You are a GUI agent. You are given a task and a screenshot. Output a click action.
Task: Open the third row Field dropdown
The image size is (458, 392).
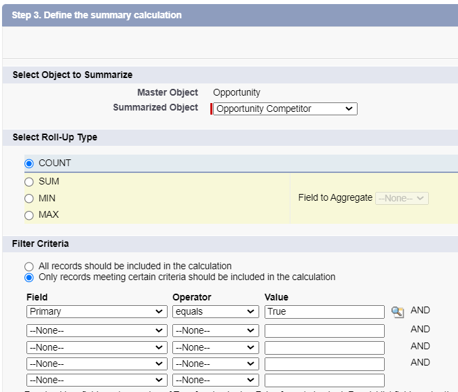click(96, 347)
